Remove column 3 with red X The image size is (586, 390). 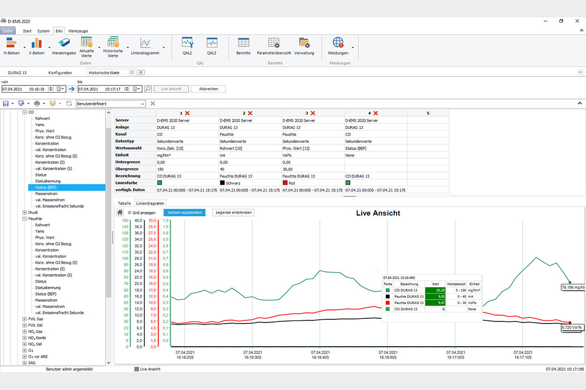(x=313, y=113)
